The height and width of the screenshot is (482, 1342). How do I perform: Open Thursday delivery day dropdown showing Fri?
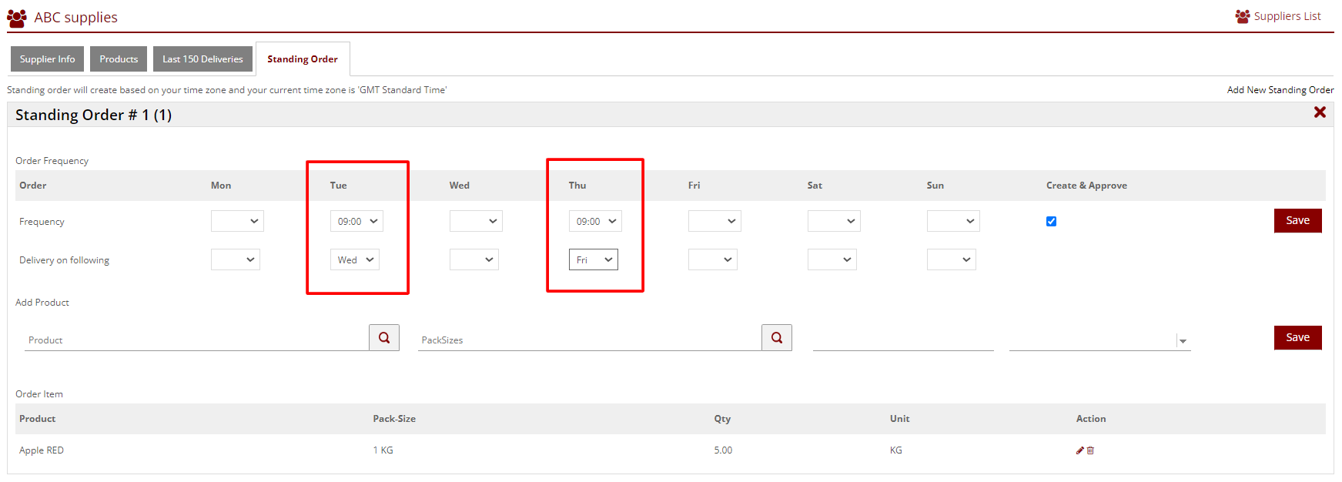point(593,260)
